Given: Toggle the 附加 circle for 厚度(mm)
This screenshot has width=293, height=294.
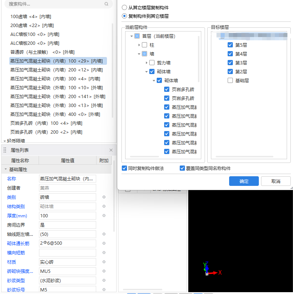Looking at the screenshot, I should (104, 216).
